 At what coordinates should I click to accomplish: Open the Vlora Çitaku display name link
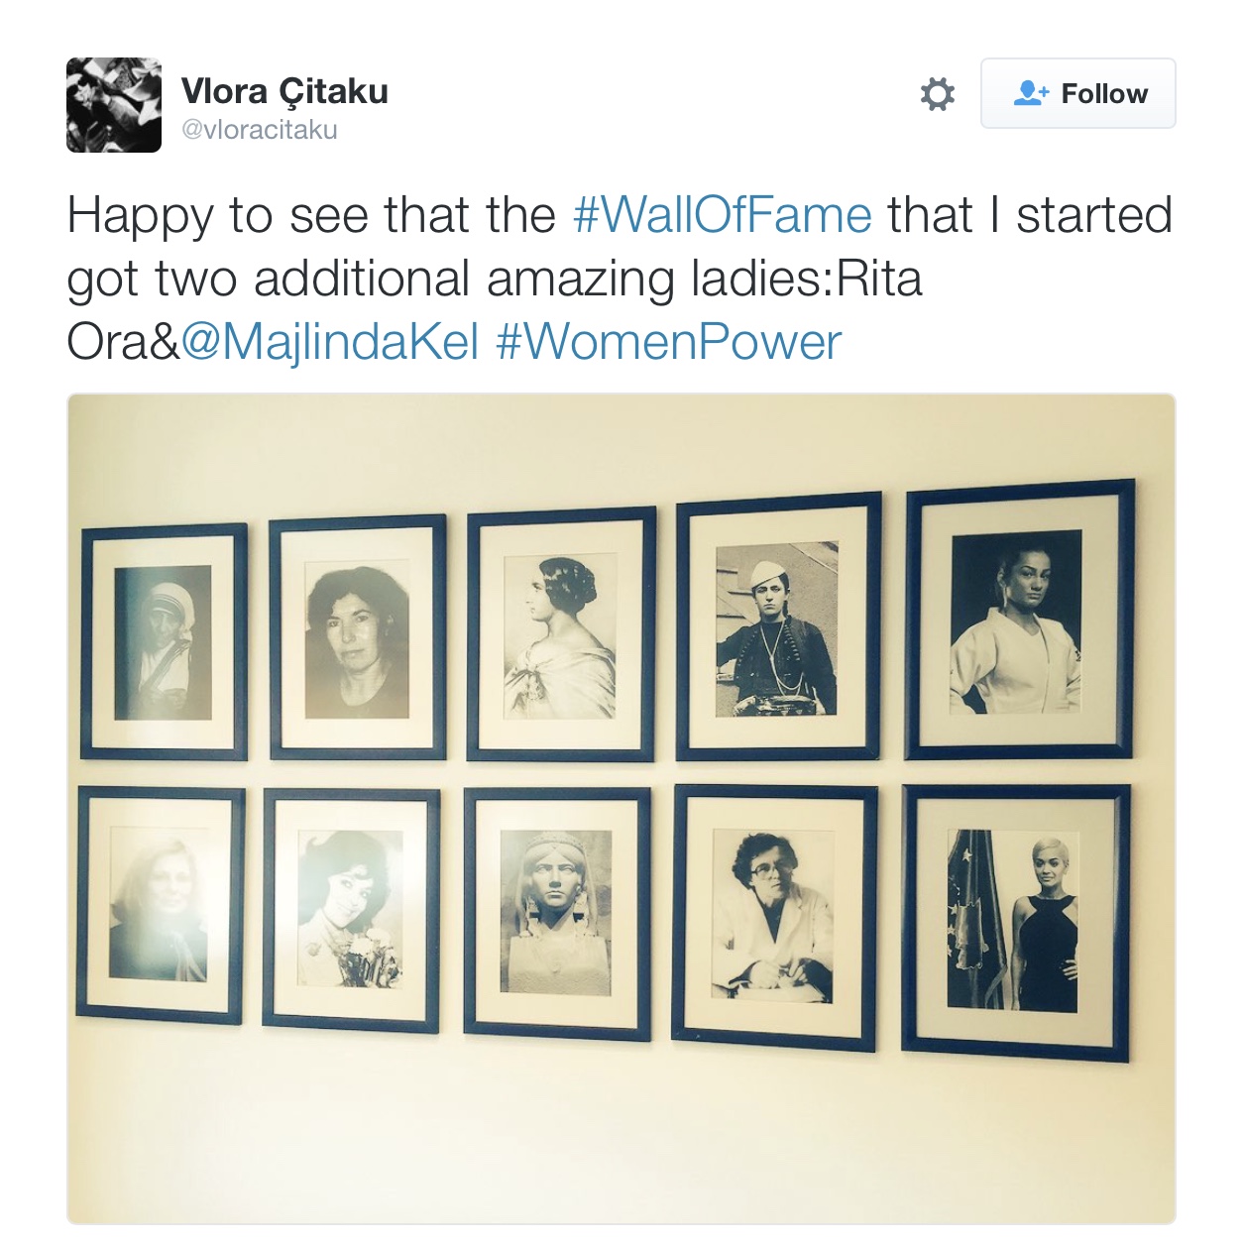284,91
